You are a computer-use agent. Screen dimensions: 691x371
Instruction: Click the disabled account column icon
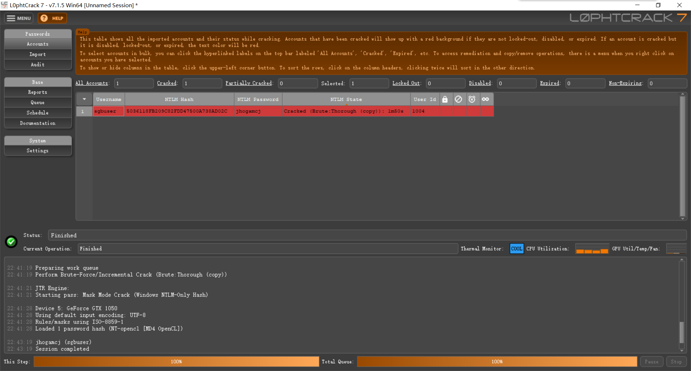[x=458, y=99]
